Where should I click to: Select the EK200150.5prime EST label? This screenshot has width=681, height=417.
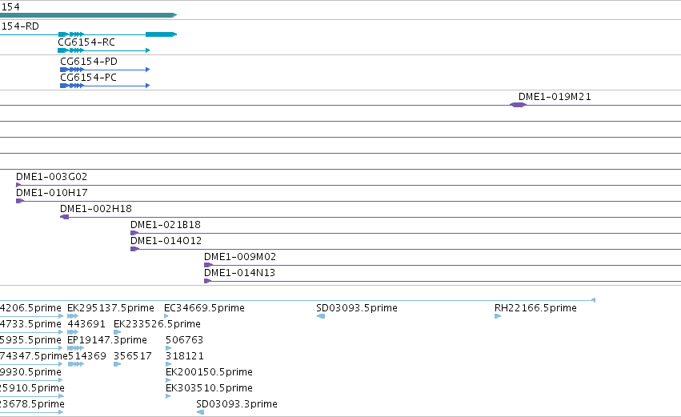pos(210,372)
